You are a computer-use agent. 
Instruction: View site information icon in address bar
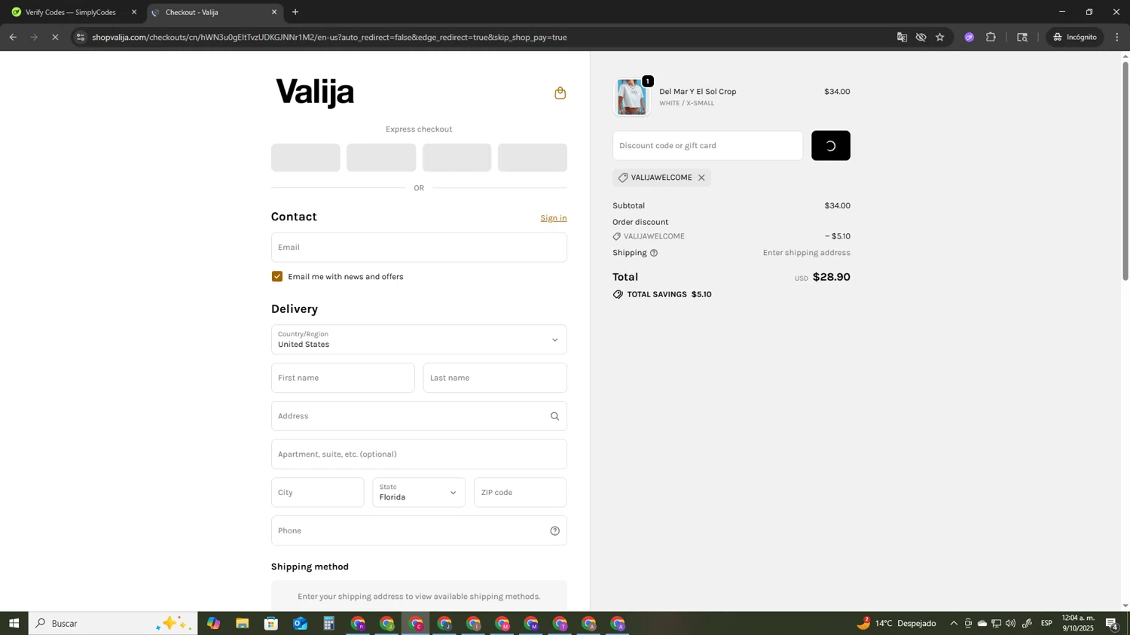pyautogui.click(x=81, y=37)
